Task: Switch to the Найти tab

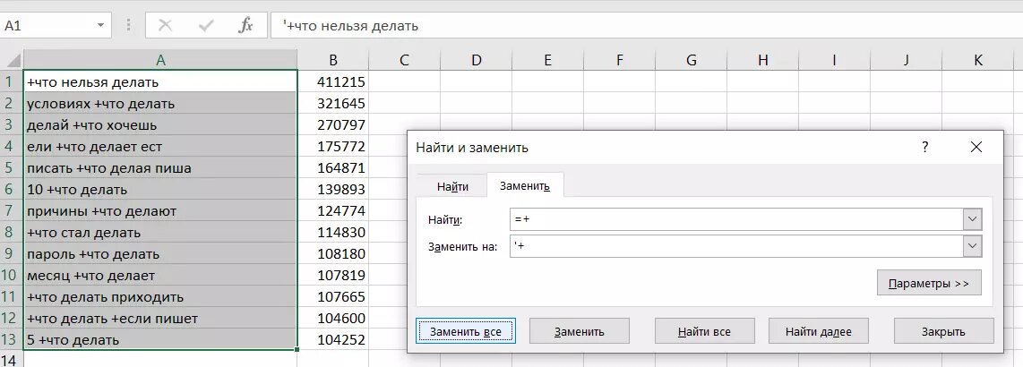Action: coord(452,186)
